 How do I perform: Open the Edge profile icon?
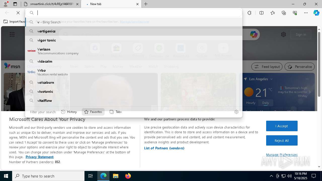pos(5,4)
